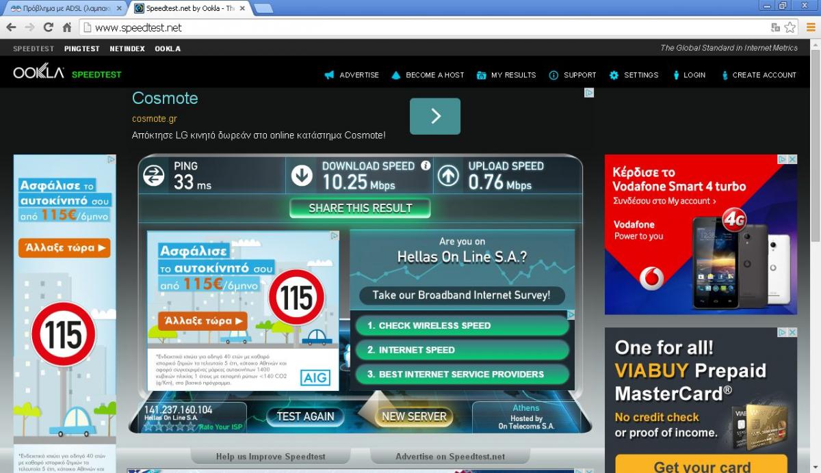The width and height of the screenshot is (821, 473).
Task: Open Advertise on Speedtest.net tab
Action: coord(450,457)
